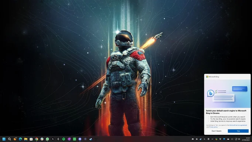This screenshot has width=252, height=142.
Task: Click 'Try the new Bing' bullet
Action: pyautogui.click(x=228, y=119)
